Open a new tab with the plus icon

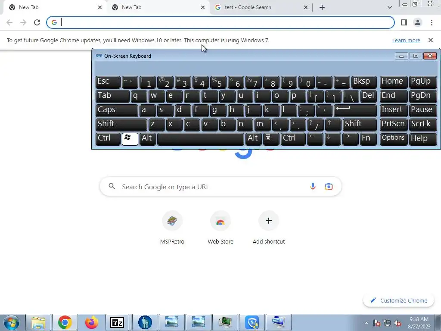point(322,8)
